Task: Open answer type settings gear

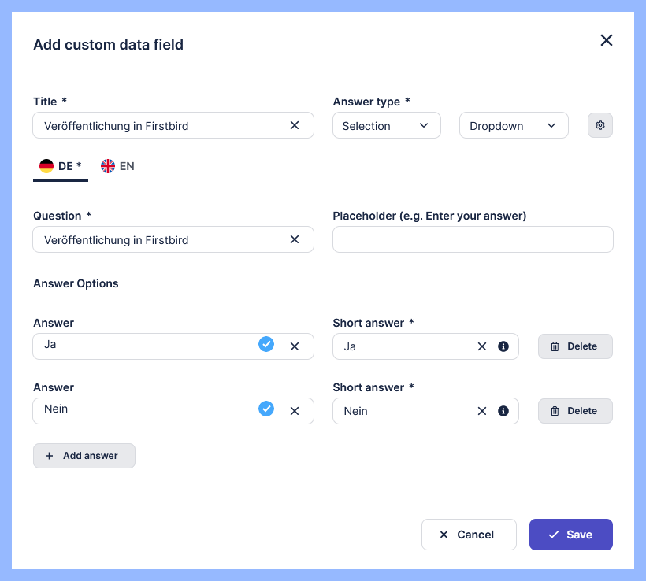Action: (600, 125)
